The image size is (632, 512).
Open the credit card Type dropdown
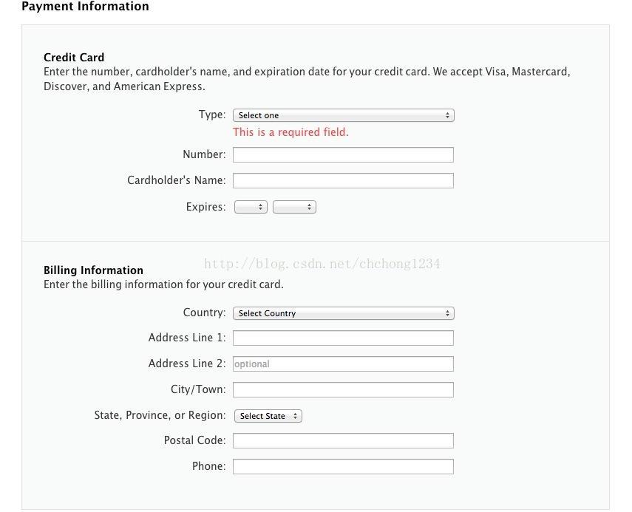tap(343, 115)
